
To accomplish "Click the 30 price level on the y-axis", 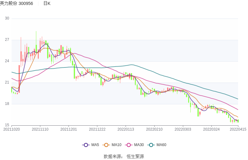I will (x=7, y=19).
